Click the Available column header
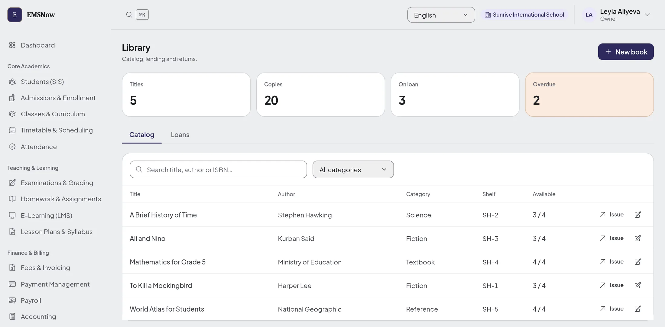Screen dimensions: 665x327 [x=544, y=194]
